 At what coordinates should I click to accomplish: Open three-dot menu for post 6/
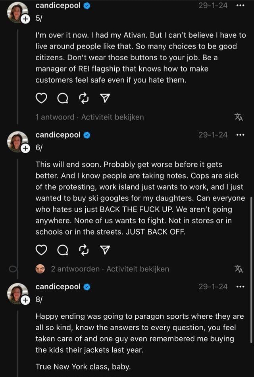(240, 135)
